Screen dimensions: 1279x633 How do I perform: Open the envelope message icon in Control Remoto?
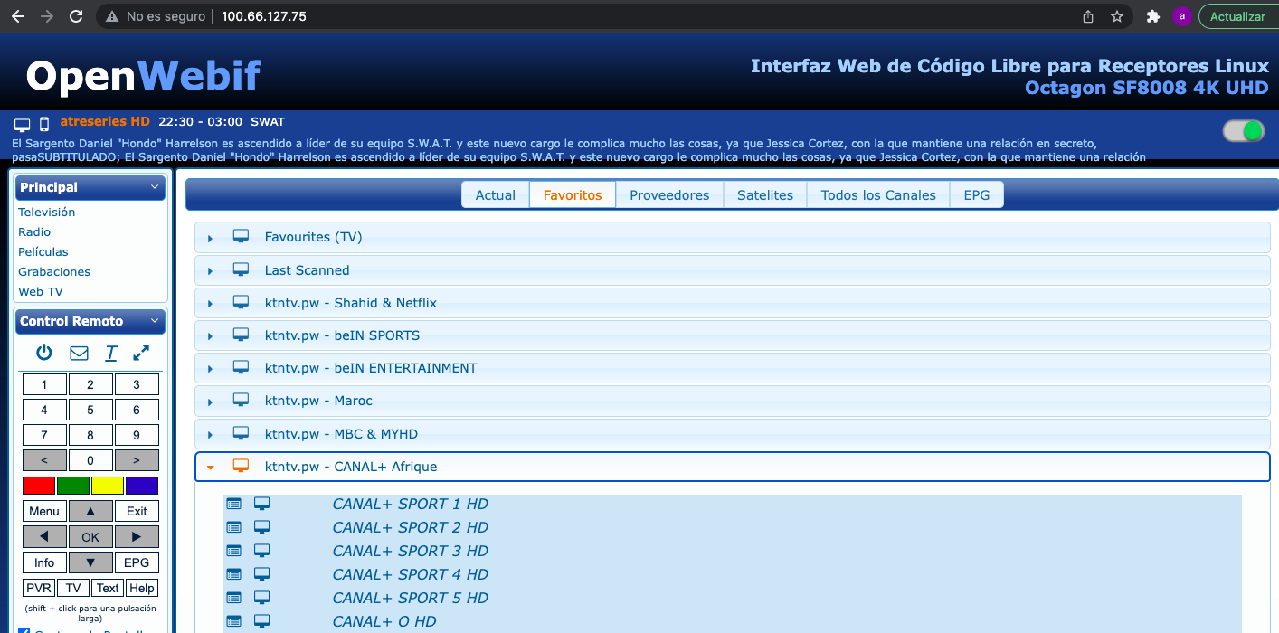[79, 353]
